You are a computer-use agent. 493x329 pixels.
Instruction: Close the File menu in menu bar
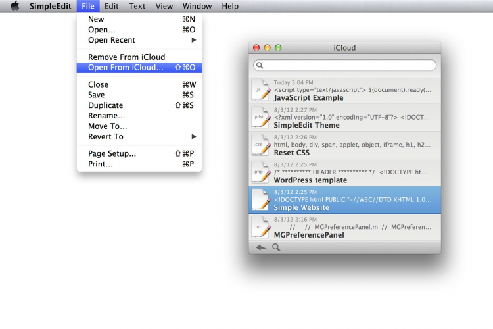88,6
